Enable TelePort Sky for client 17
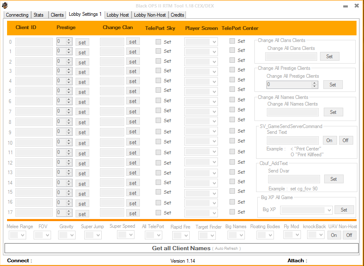Screen dimensions: 364x266 (158, 212)
